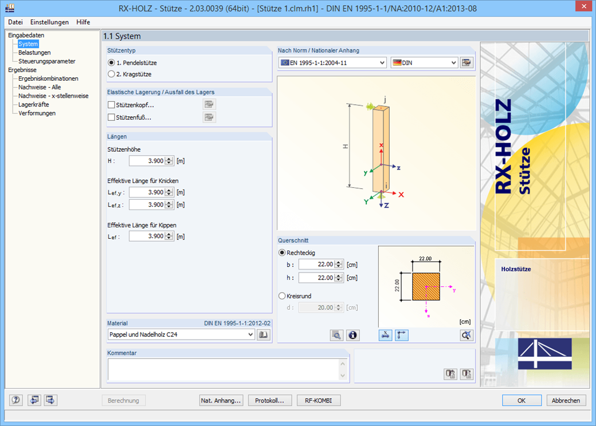Viewport: 596px width, 426px height.
Task: Open Stützenfuß elastic support settings icon
Action: pos(209,117)
